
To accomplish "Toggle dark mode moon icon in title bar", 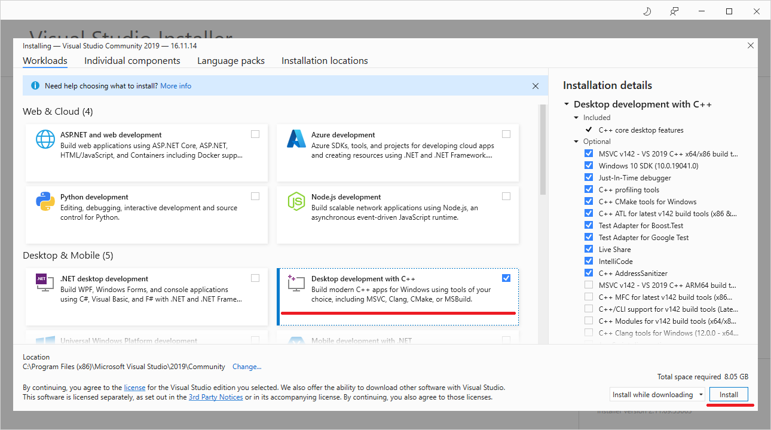I will pyautogui.click(x=647, y=11).
